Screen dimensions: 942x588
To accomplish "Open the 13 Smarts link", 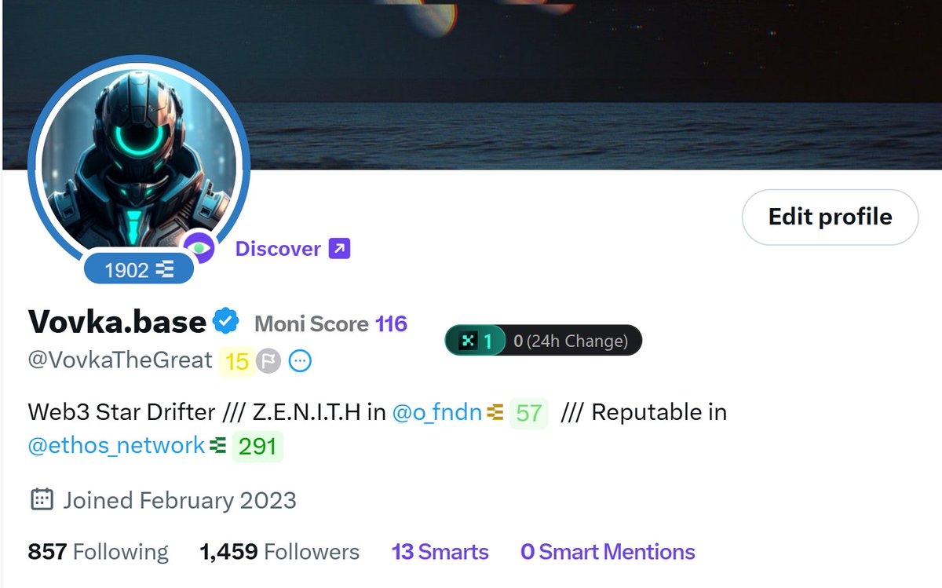I will (x=440, y=552).
